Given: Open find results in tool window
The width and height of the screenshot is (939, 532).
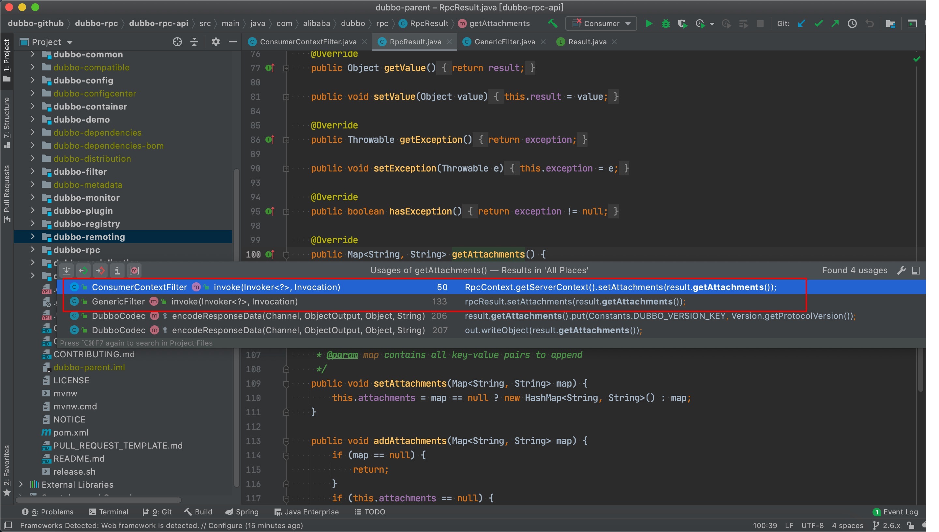Looking at the screenshot, I should coord(916,270).
